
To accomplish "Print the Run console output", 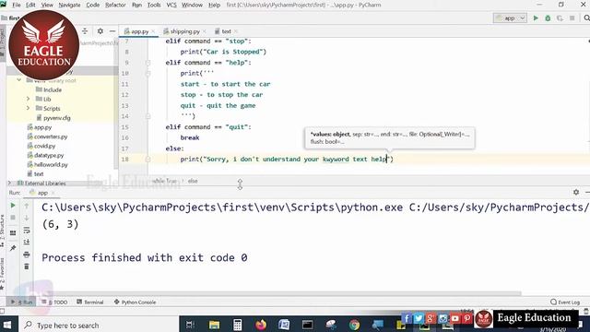I will point(27,255).
